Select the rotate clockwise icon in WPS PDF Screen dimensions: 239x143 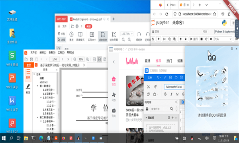tap(139, 37)
